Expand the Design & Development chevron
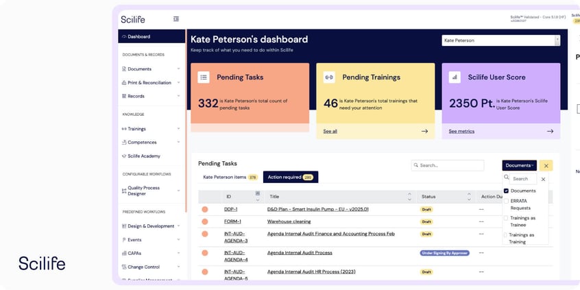Viewport: 580px width, 290px height. point(179,226)
